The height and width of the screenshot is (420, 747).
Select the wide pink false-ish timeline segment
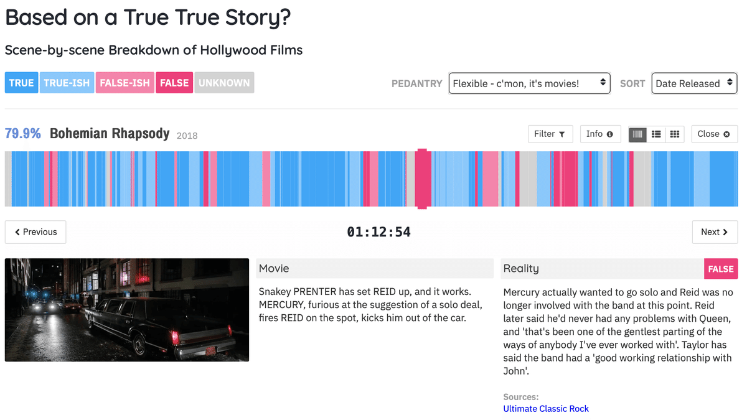pyautogui.click(x=491, y=179)
